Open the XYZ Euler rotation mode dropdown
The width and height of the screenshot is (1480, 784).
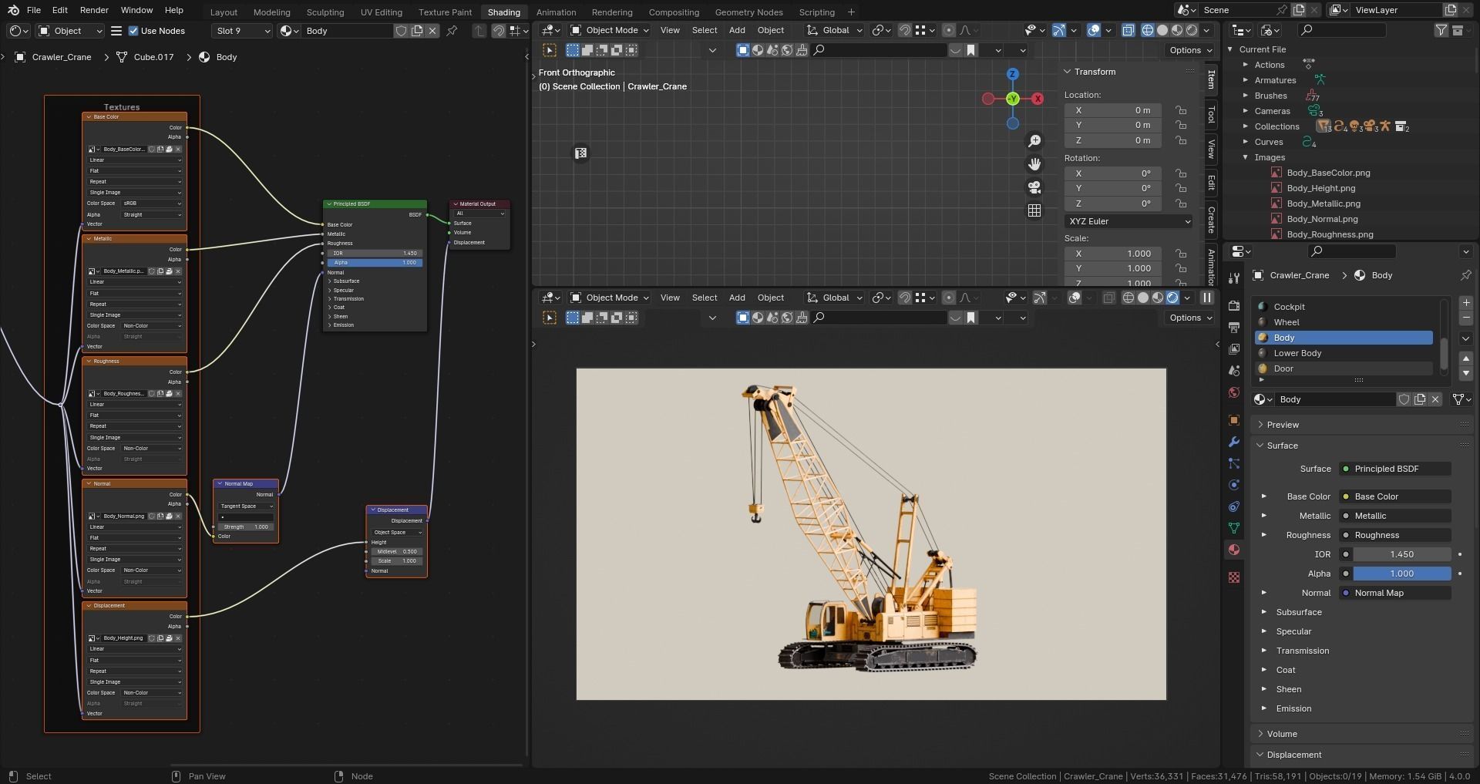[x=1129, y=221]
